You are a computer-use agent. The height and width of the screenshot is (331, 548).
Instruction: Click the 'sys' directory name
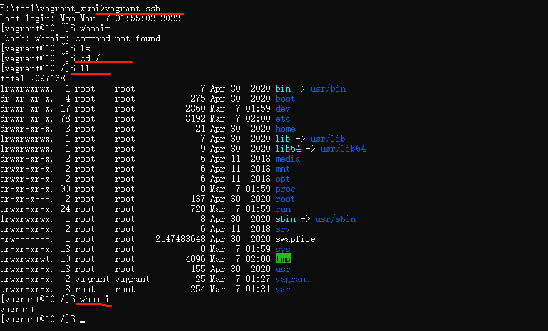coord(282,250)
